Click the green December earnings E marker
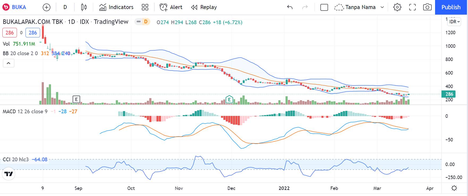 point(229,99)
